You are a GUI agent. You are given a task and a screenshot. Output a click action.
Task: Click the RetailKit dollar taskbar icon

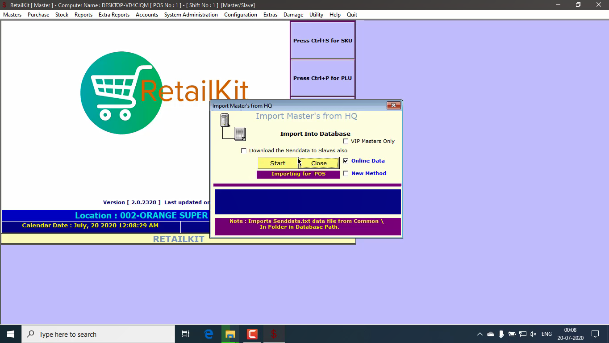(x=274, y=334)
